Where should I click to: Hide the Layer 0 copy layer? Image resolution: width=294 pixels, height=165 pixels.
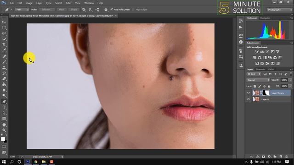click(249, 93)
